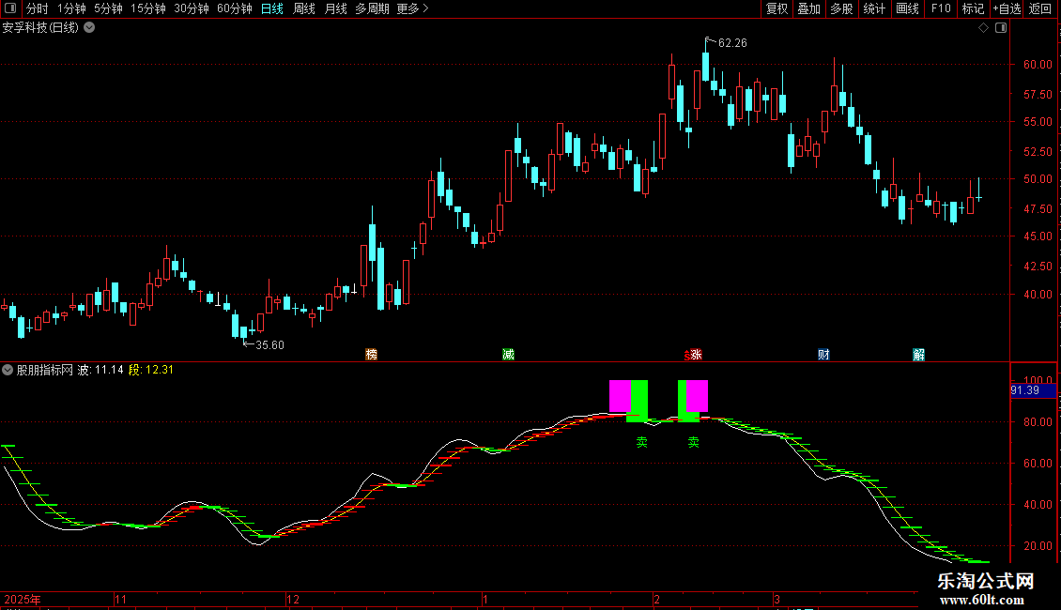The height and width of the screenshot is (610, 1061).
Task: Click the 解 marker icon under the chart
Action: [918, 355]
